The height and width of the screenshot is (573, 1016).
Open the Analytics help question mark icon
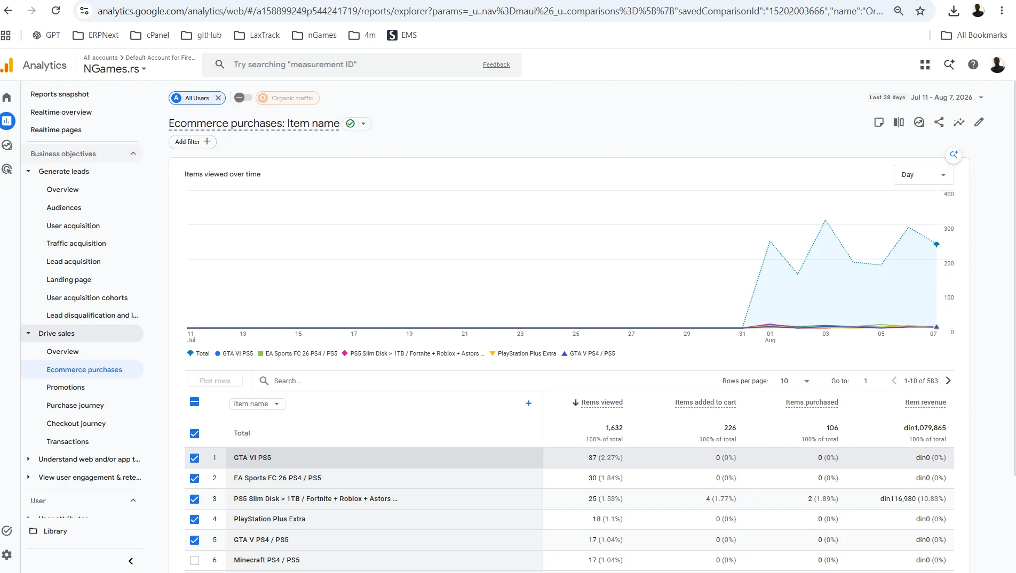click(973, 64)
